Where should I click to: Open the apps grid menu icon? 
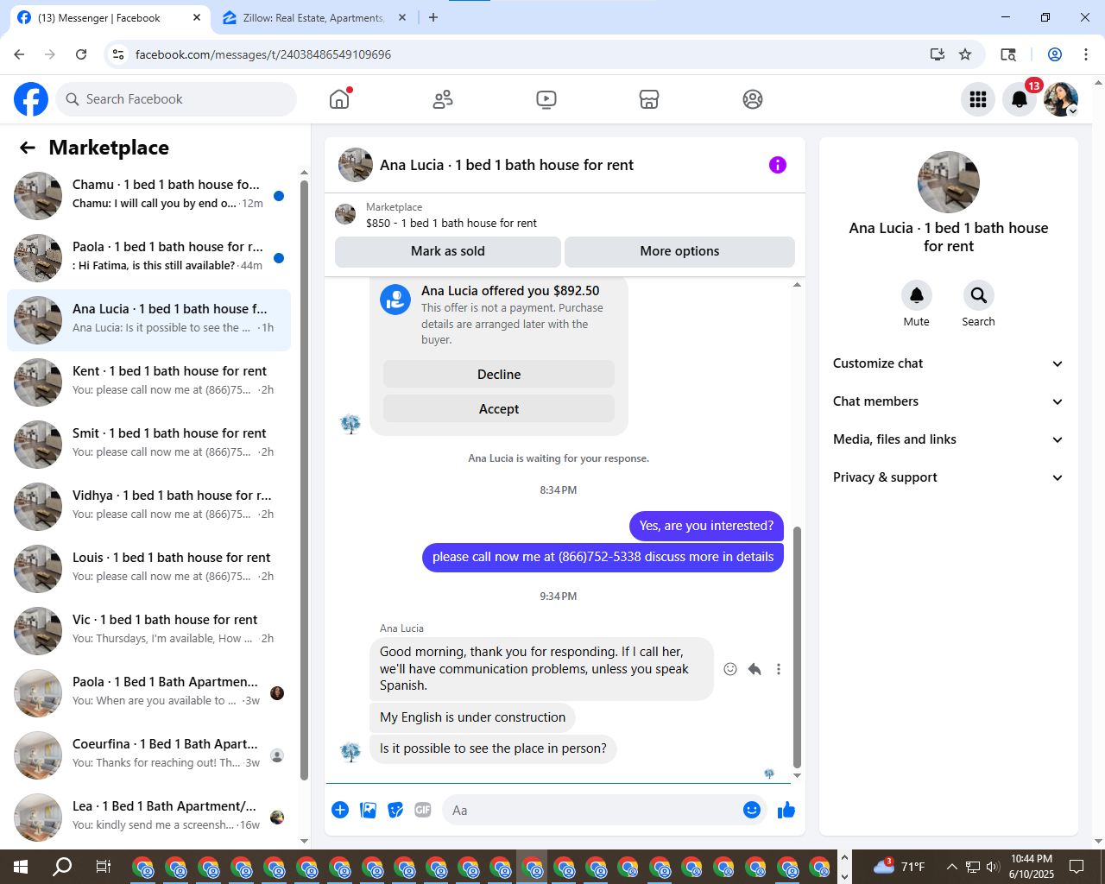[978, 99]
